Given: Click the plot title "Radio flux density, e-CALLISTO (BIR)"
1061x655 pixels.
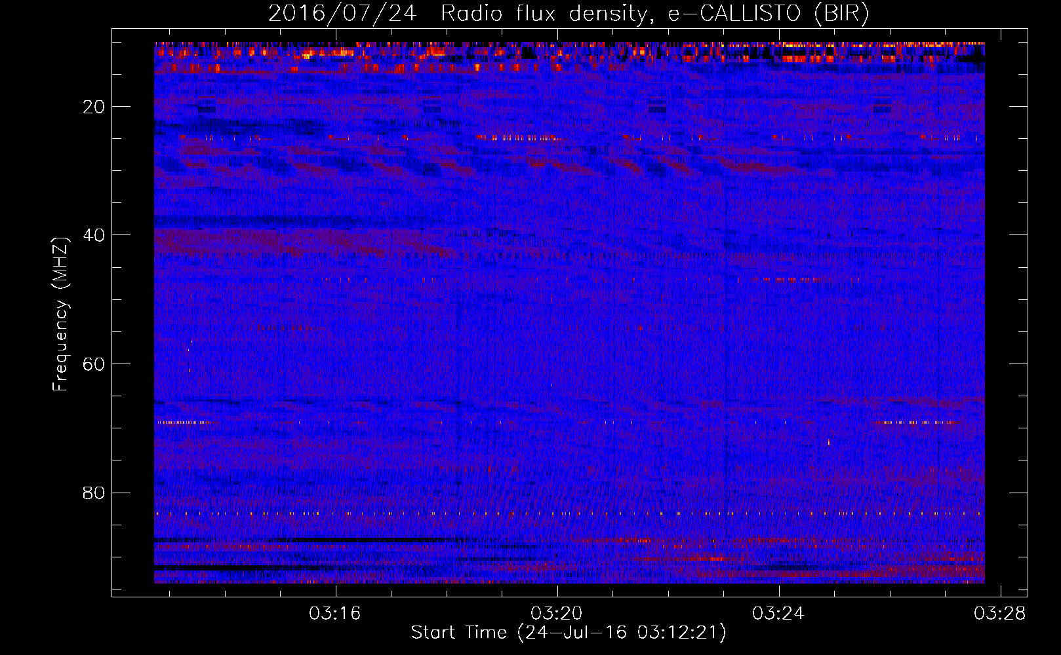Looking at the screenshot, I should pyautogui.click(x=654, y=14).
